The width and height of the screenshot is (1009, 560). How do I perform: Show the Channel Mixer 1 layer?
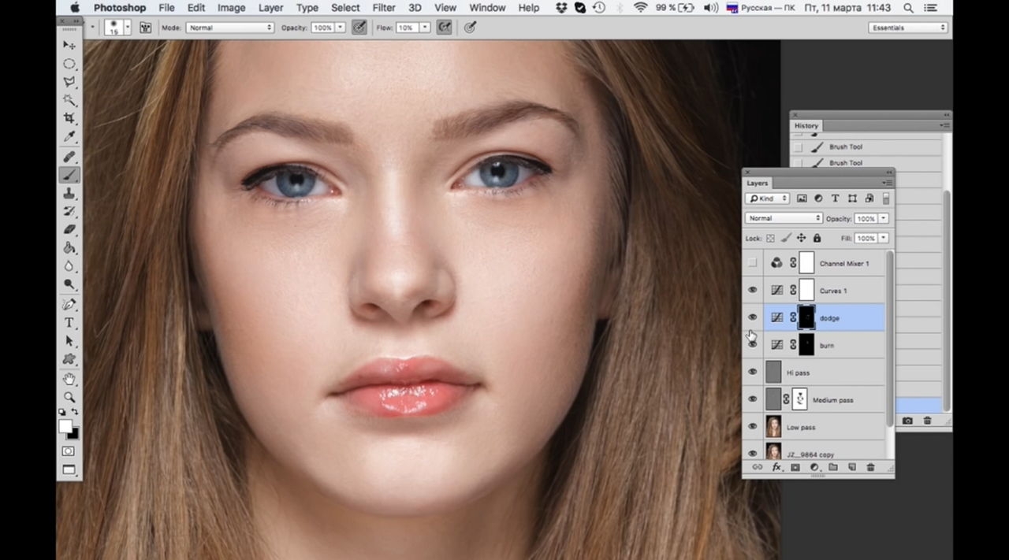click(x=752, y=263)
